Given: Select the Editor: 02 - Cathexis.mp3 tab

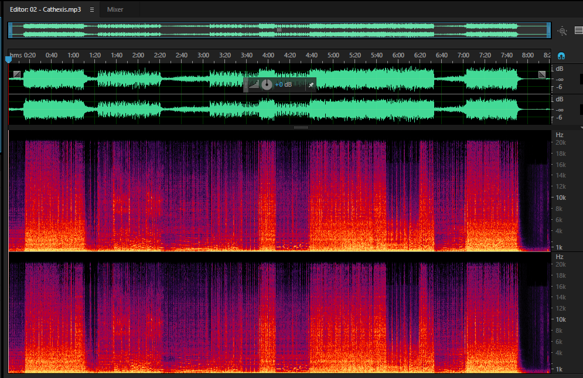Looking at the screenshot, I should pos(45,9).
